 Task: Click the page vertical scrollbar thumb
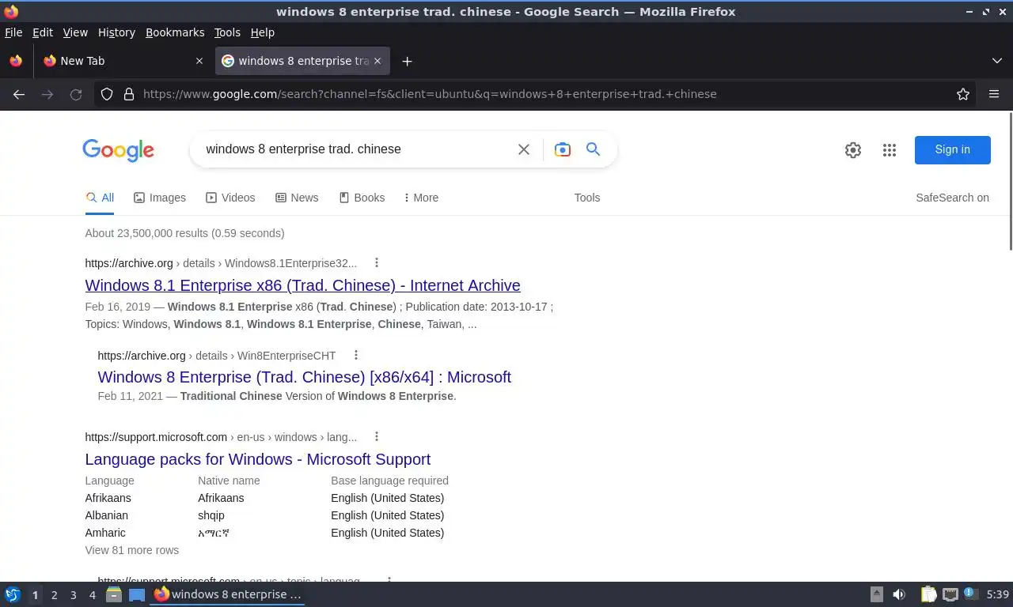[x=1010, y=182]
